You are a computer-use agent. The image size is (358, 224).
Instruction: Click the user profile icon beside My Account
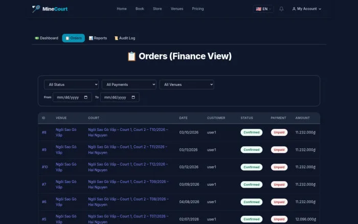point(294,9)
